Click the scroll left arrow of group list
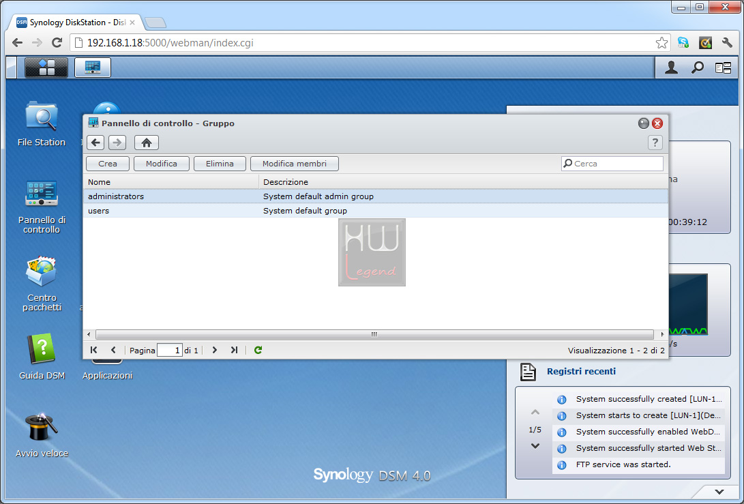Viewport: 744px width, 504px height. tap(89, 335)
